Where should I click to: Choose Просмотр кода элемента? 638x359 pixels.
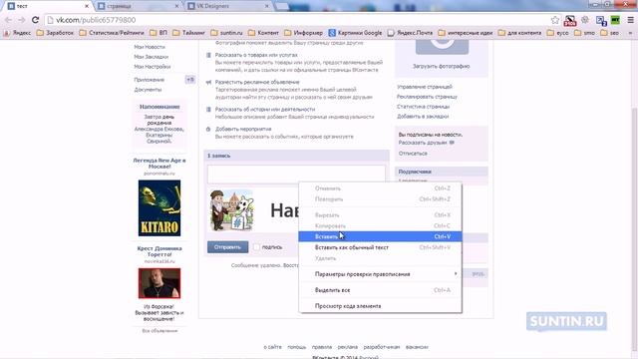[380, 306]
